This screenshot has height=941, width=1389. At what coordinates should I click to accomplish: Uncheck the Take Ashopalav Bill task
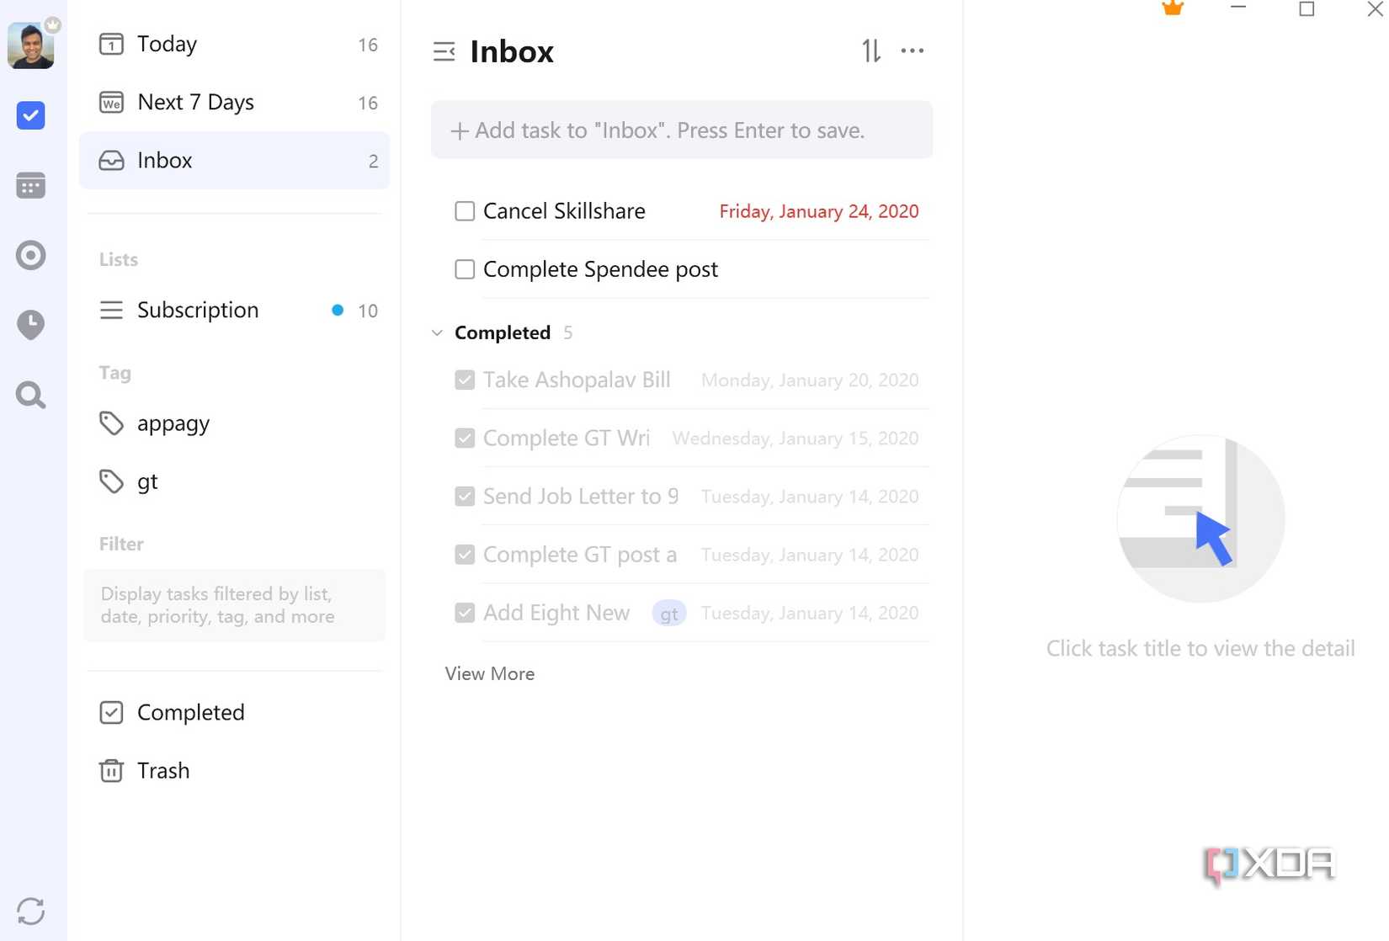tap(465, 380)
